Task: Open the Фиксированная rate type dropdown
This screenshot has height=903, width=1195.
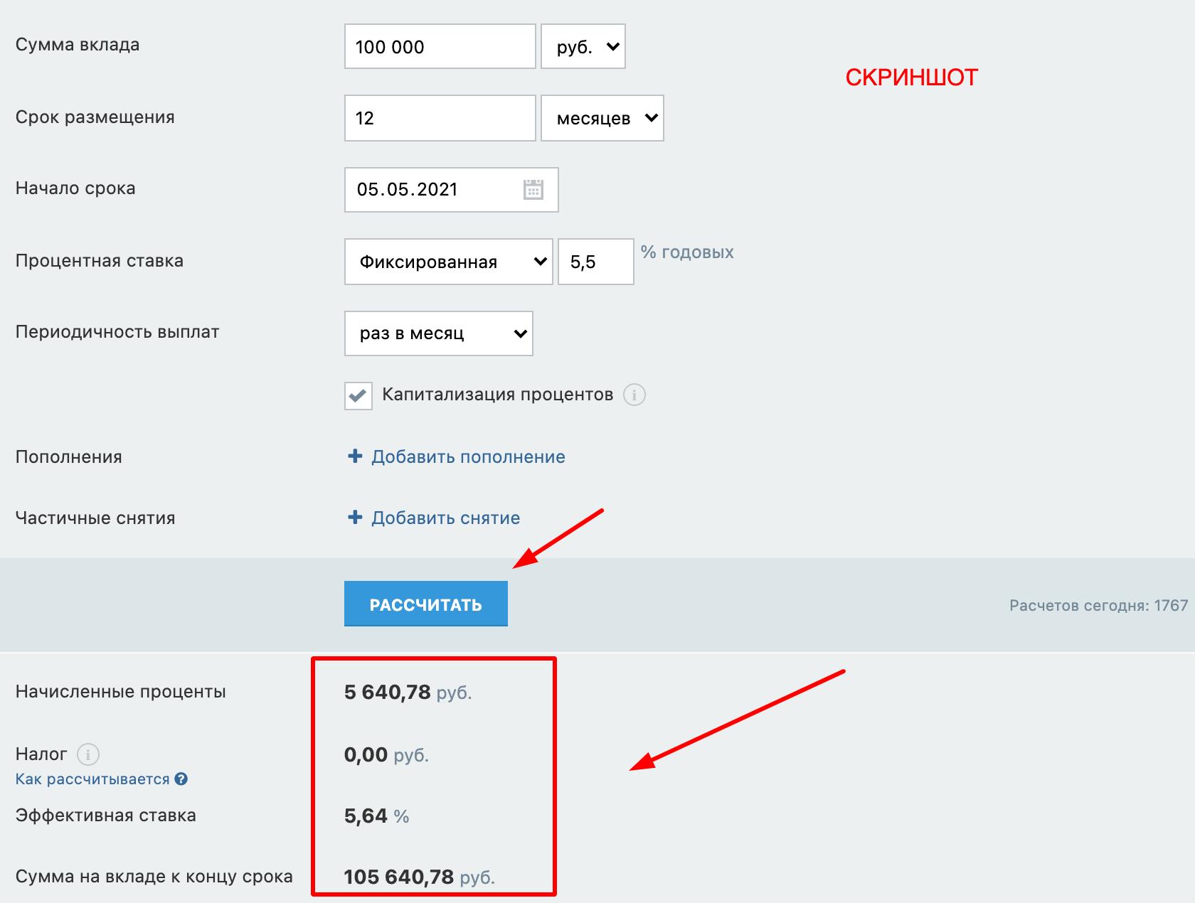Action: [449, 262]
